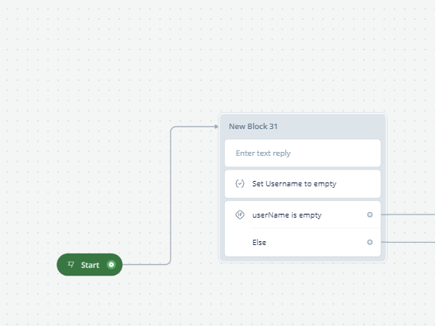The image size is (435, 326).
Task: Click blank space right of Enter text reply placeholder
Action: [336, 153]
